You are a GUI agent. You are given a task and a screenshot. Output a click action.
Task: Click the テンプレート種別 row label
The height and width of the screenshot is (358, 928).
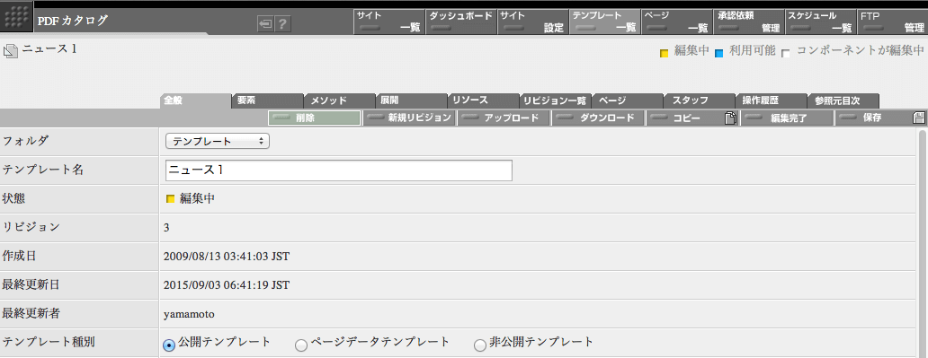click(49, 342)
